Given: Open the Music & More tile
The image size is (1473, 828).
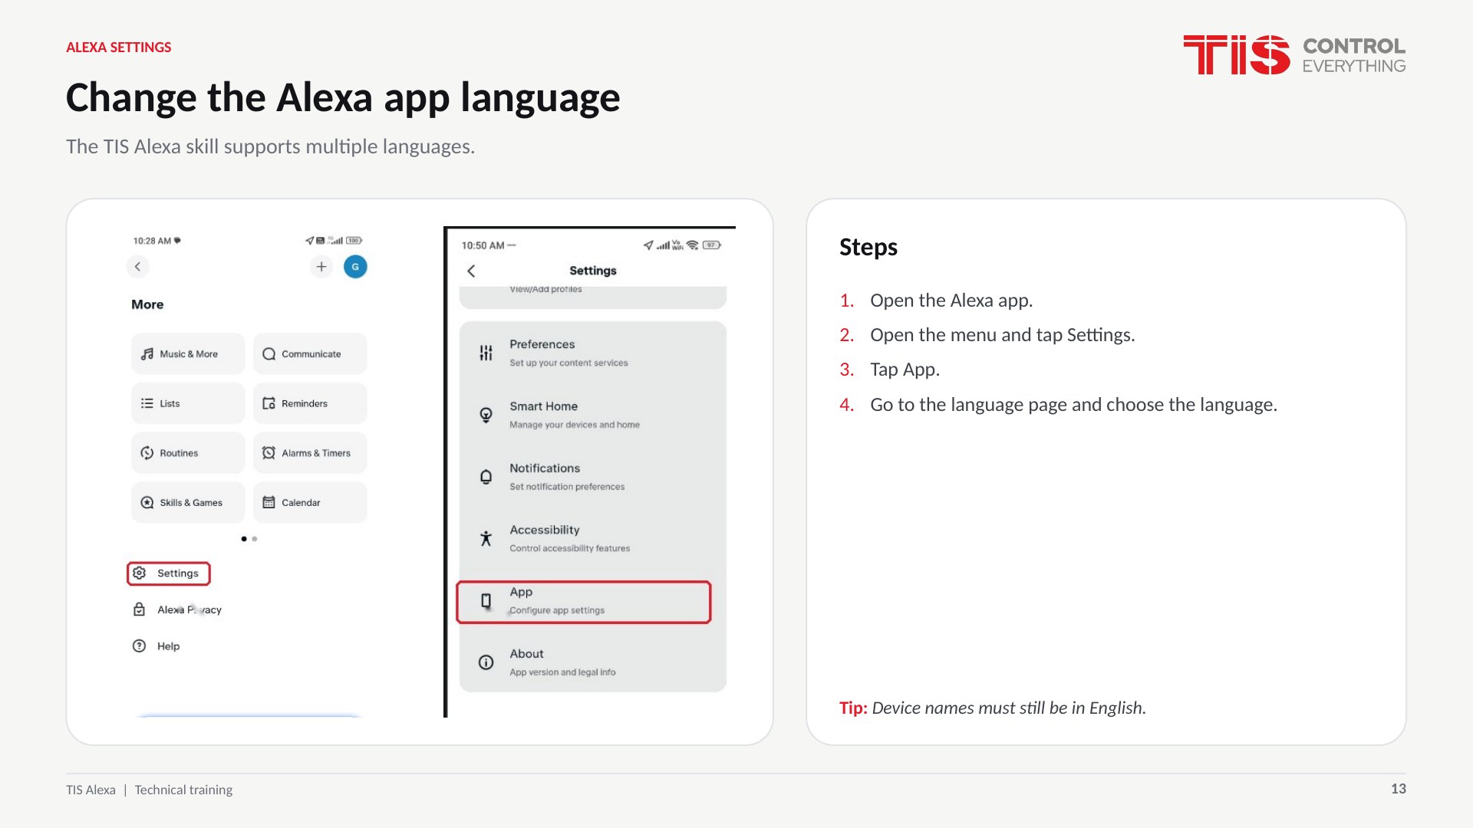Looking at the screenshot, I should coord(188,353).
